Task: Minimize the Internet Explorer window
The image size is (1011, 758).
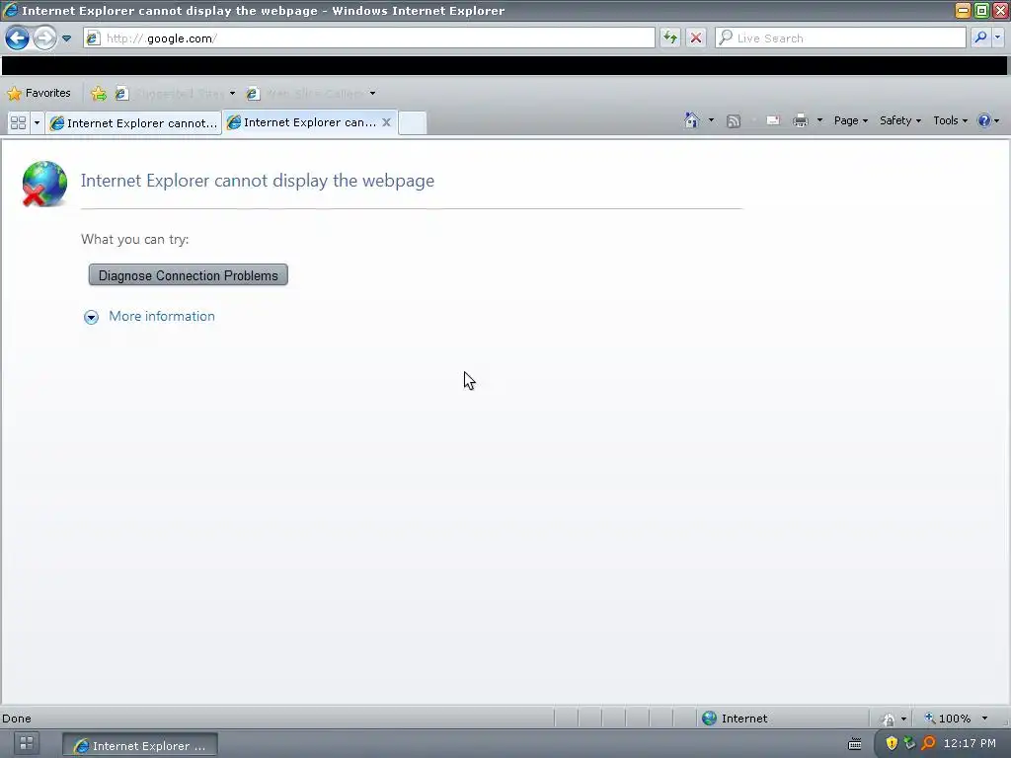Action: (963, 10)
